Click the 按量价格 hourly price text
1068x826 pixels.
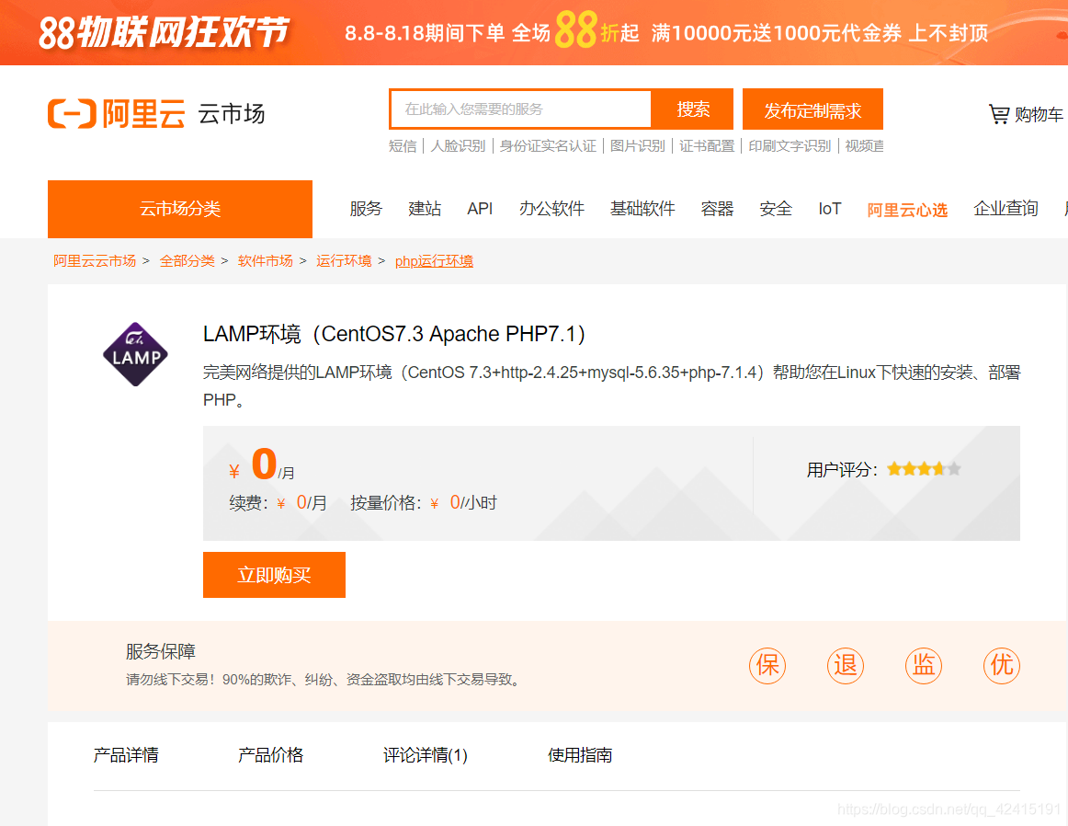click(424, 503)
